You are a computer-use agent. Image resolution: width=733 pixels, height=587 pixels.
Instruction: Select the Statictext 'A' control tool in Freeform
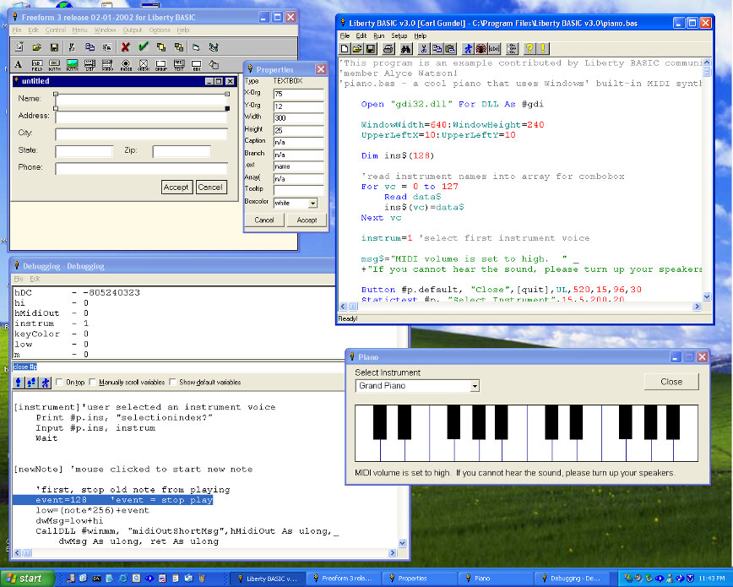coord(19,64)
